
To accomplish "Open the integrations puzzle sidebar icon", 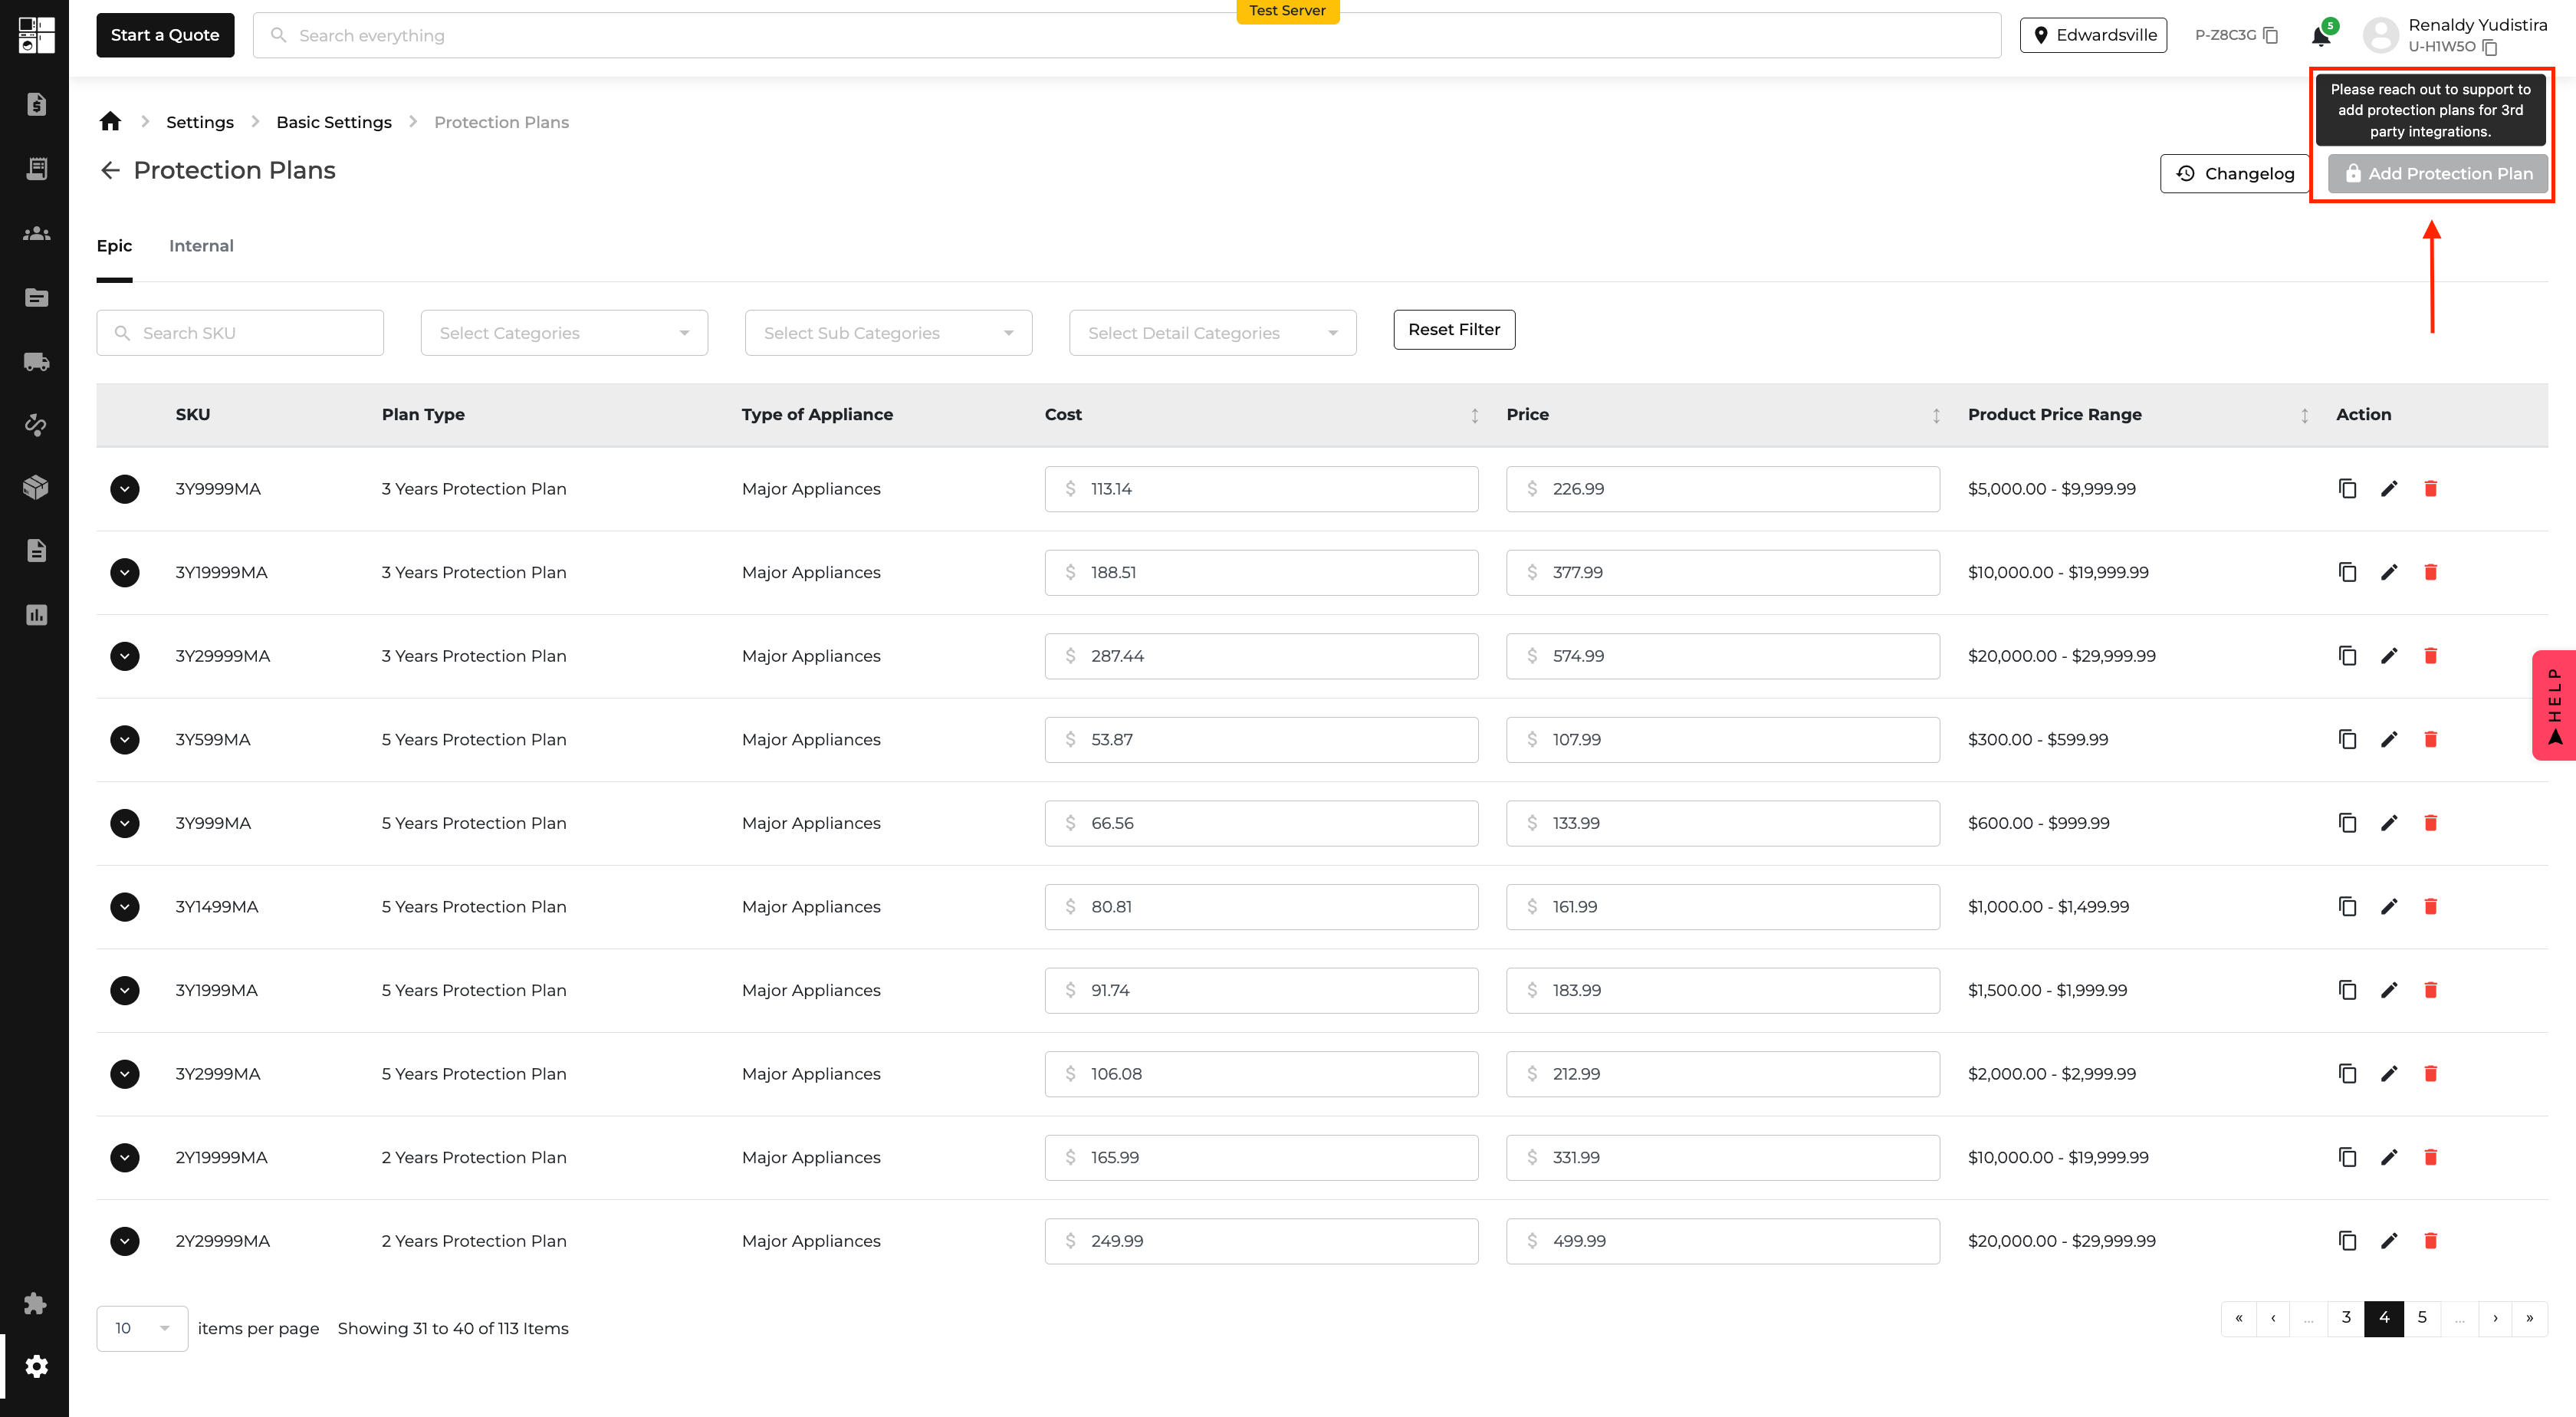I will tap(35, 1303).
